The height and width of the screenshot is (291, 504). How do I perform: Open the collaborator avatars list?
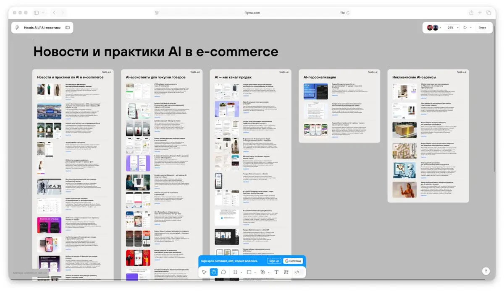tap(432, 27)
